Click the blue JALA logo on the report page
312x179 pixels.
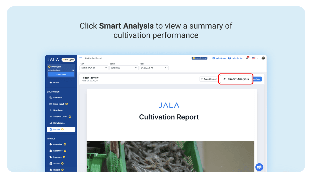pyautogui.click(x=169, y=105)
